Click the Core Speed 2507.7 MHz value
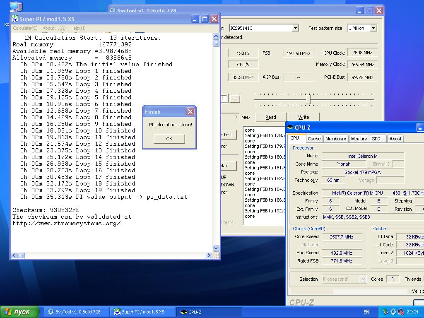Viewport: 424px width, 318px height. (342, 237)
